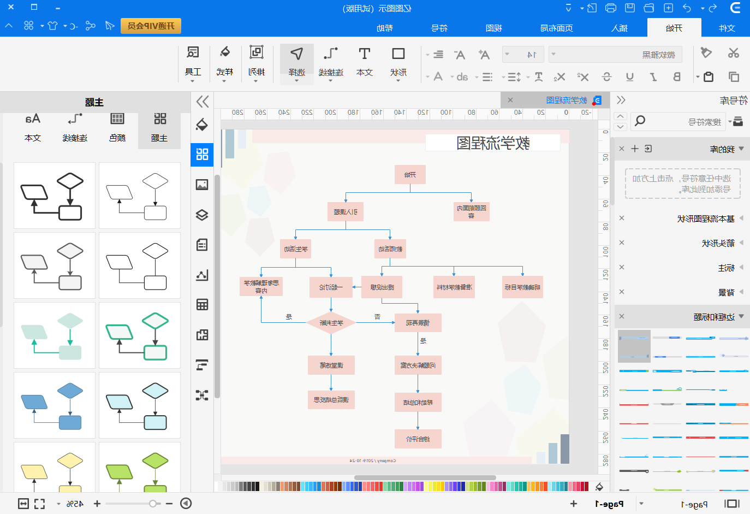Toggle Bold formatting

coord(677,77)
